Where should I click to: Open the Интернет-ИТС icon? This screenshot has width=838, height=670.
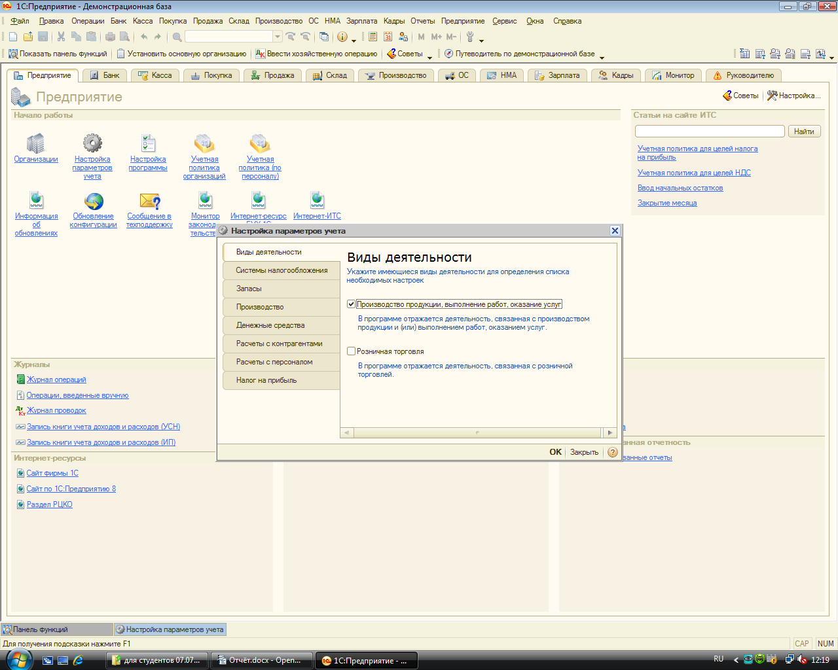[x=318, y=200]
